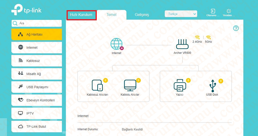The width and height of the screenshot is (258, 136).
Task: Click the Misafir Ağ people icon
Action: coord(21,74)
